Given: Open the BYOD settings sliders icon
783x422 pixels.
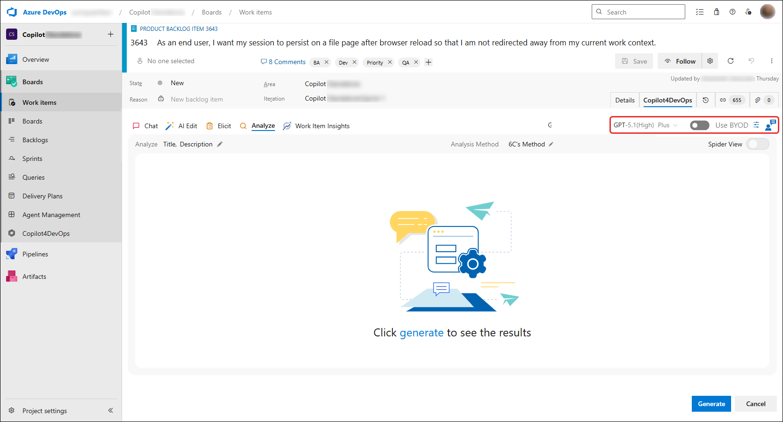Looking at the screenshot, I should click(756, 125).
